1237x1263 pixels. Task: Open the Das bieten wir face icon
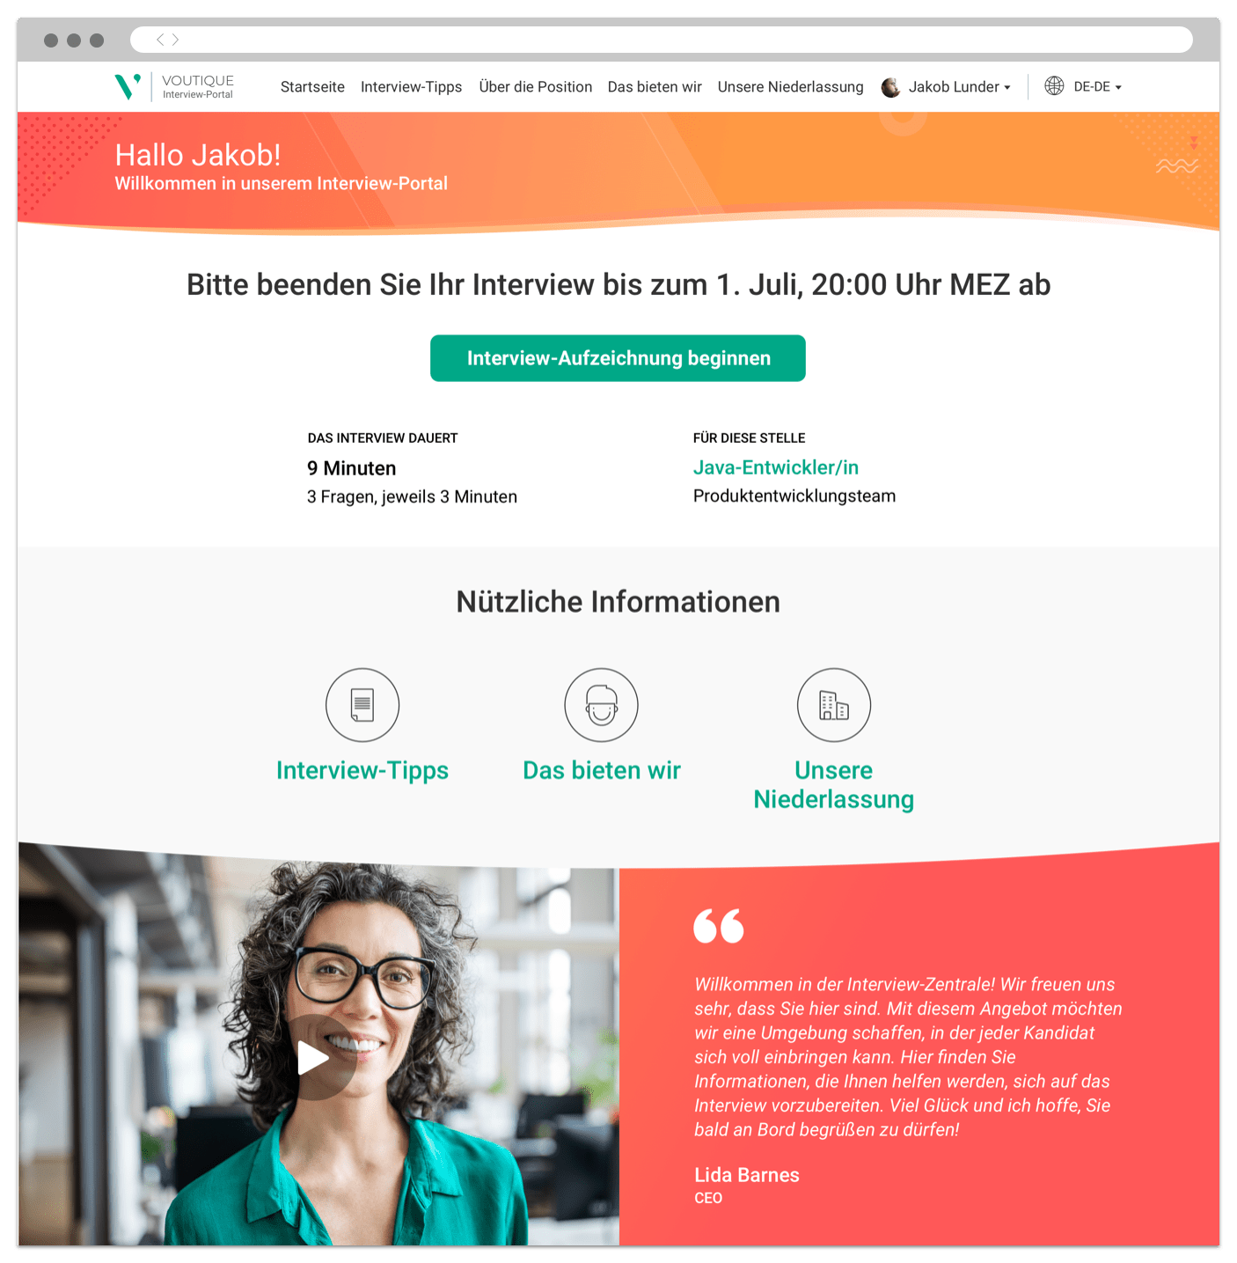pyautogui.click(x=602, y=705)
